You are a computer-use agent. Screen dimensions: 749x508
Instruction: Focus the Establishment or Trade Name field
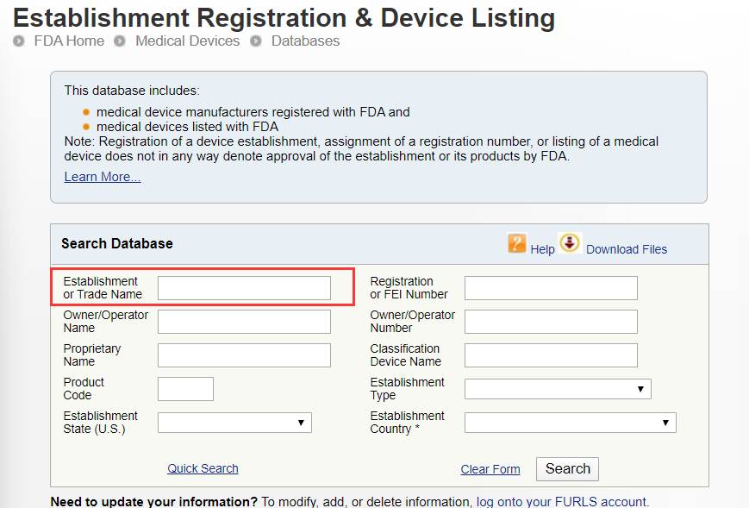point(244,288)
